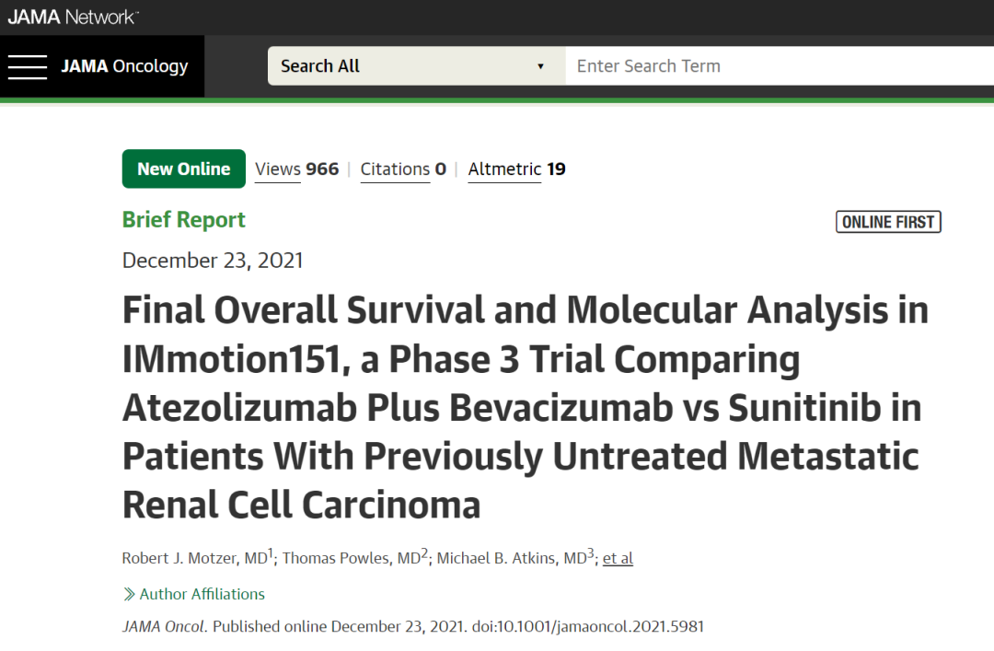
Task: Show all authors via et al
Action: 618,558
